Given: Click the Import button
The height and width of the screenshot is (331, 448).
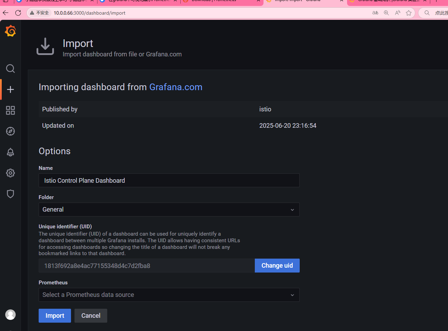Looking at the screenshot, I should pyautogui.click(x=55, y=316).
